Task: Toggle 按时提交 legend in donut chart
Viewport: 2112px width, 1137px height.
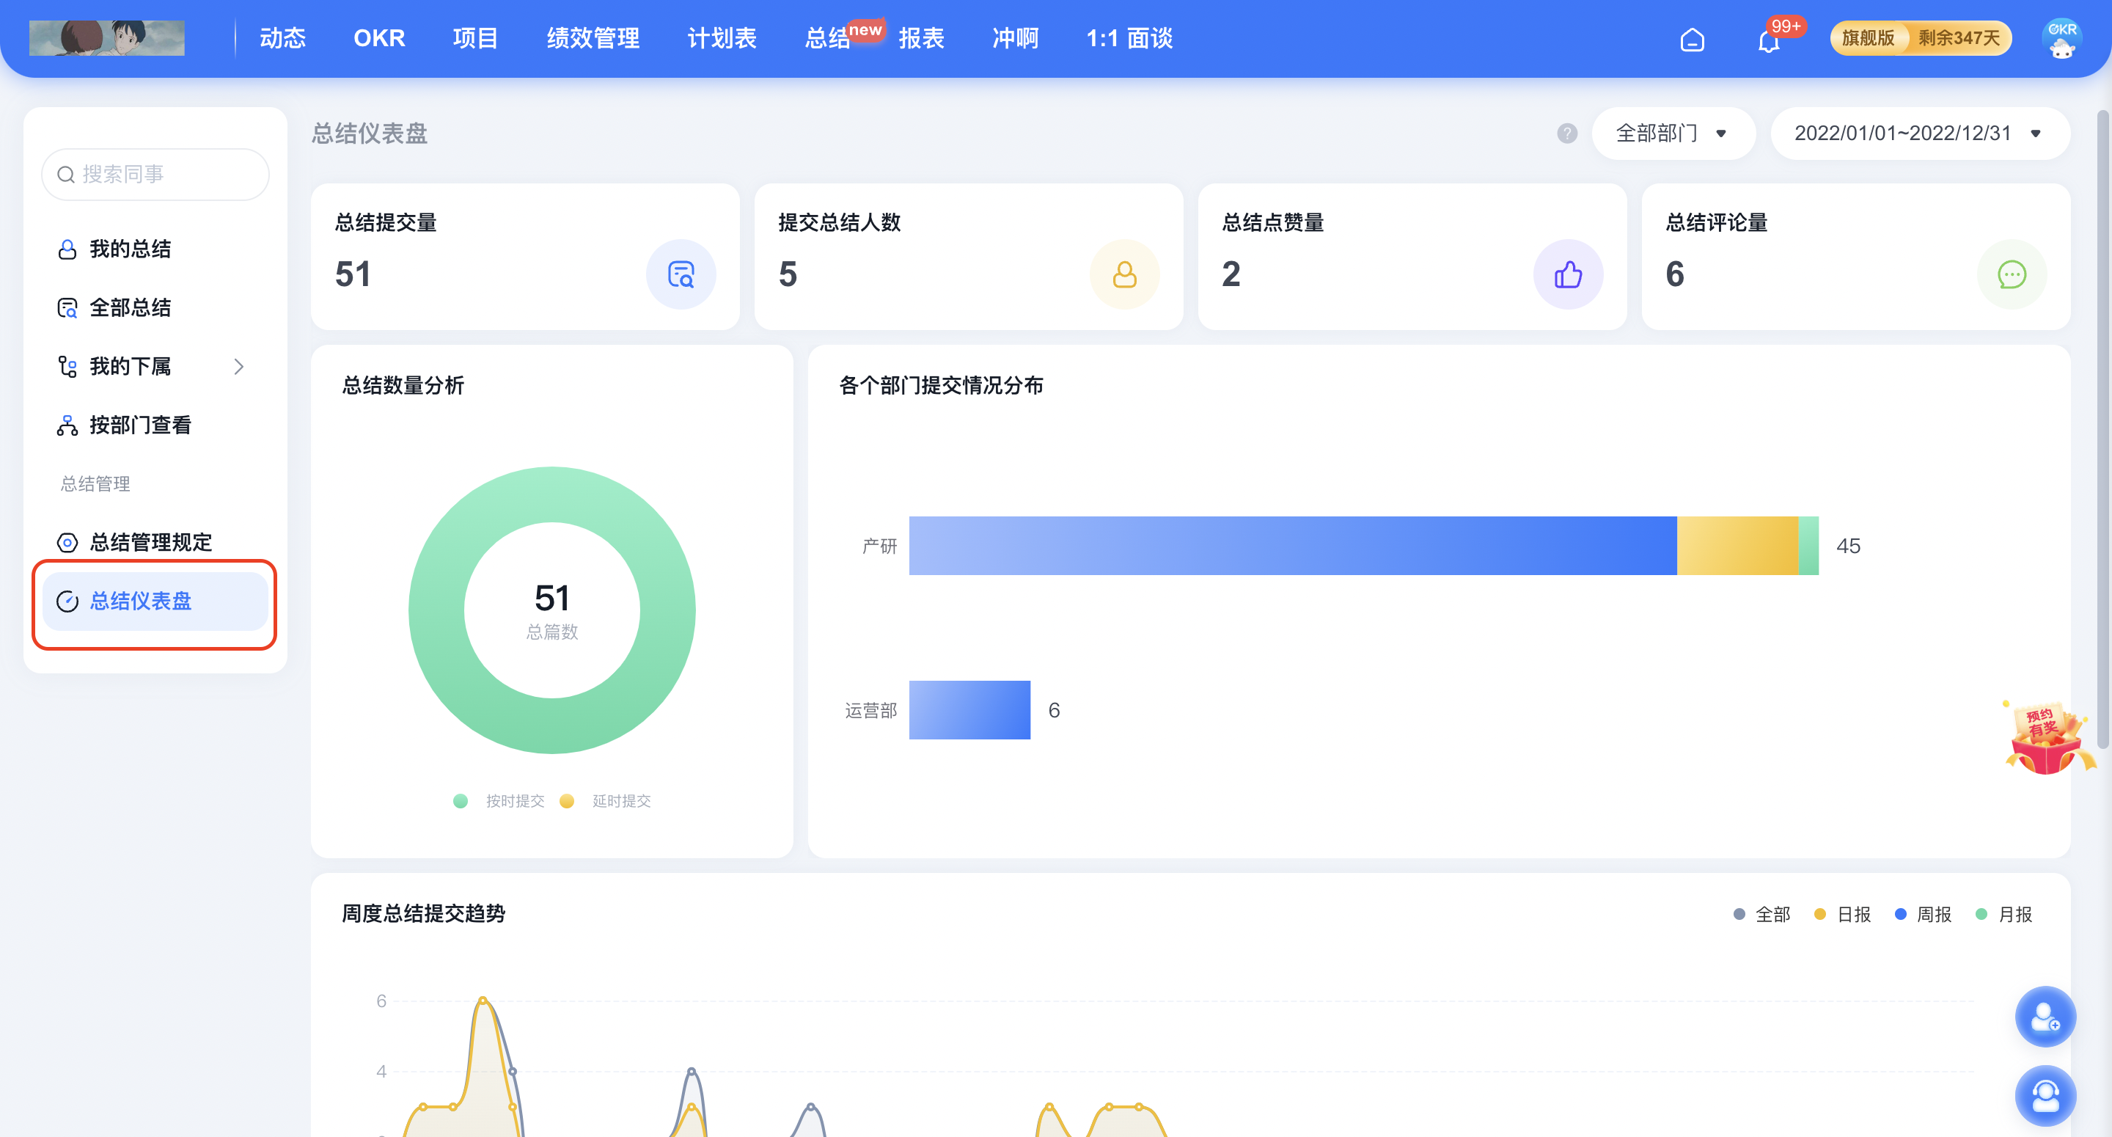Action: pos(499,800)
